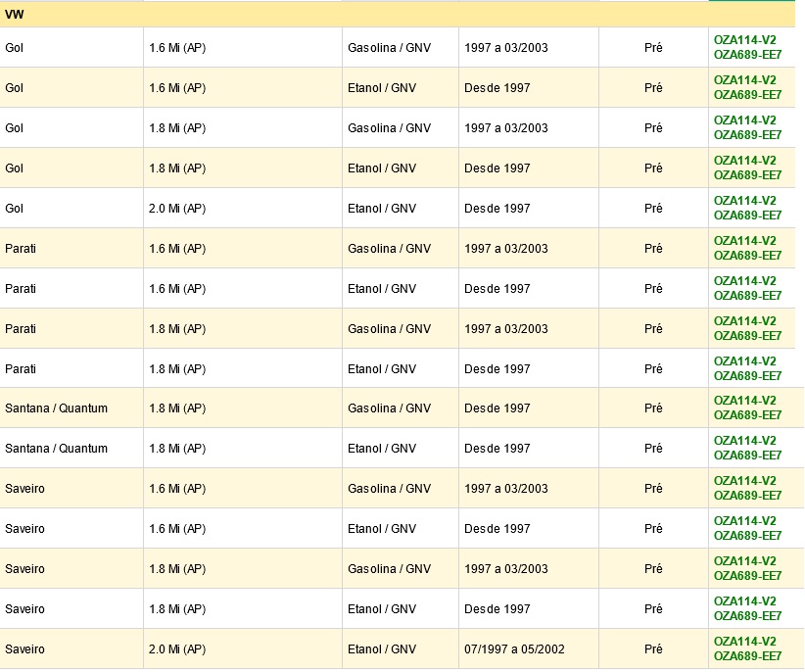Open OZA114-V2 link in Saveiro 2.0 Etanol row

point(744,642)
